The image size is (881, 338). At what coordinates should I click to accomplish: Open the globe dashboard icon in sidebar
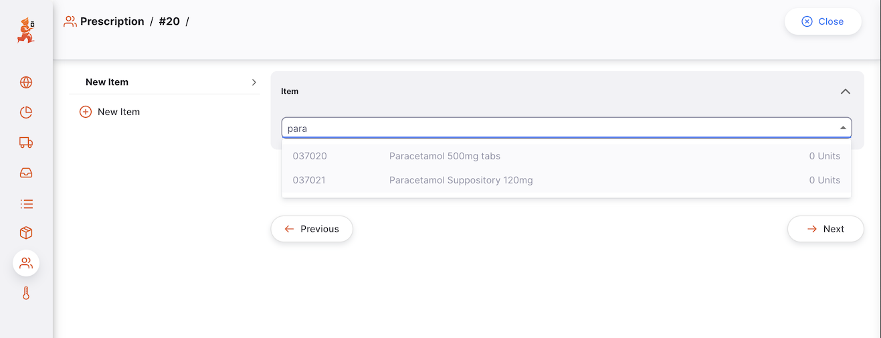coord(26,82)
